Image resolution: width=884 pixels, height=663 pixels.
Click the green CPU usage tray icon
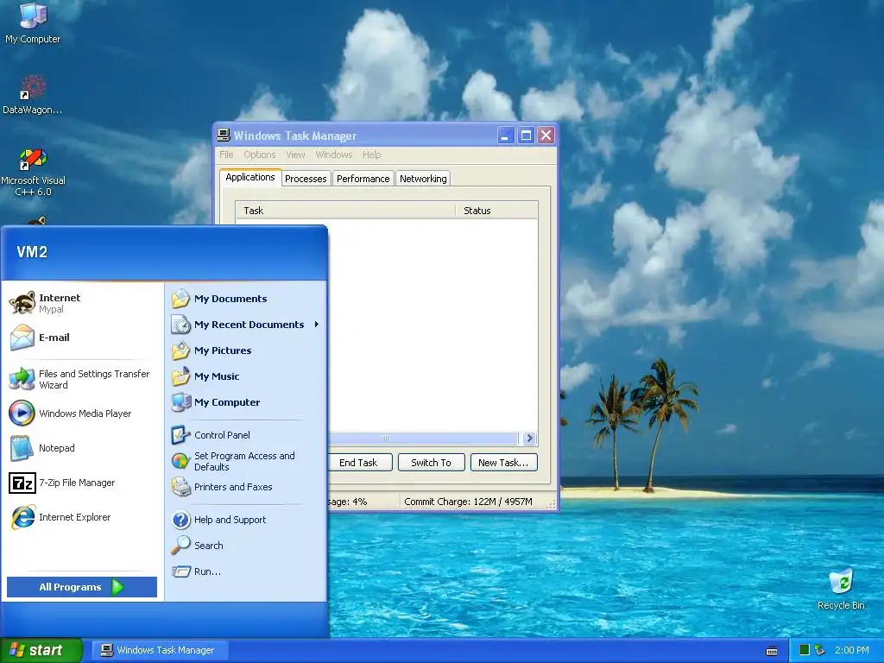[x=805, y=650]
